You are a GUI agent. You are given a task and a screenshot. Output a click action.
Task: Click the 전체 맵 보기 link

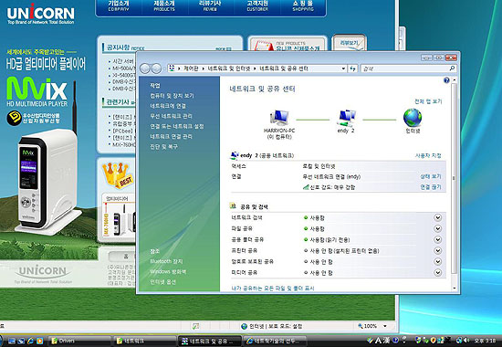[428, 101]
